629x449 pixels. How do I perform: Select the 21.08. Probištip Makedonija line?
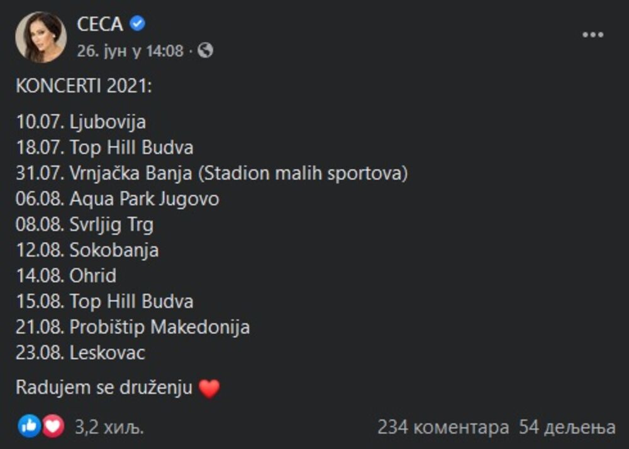point(133,327)
